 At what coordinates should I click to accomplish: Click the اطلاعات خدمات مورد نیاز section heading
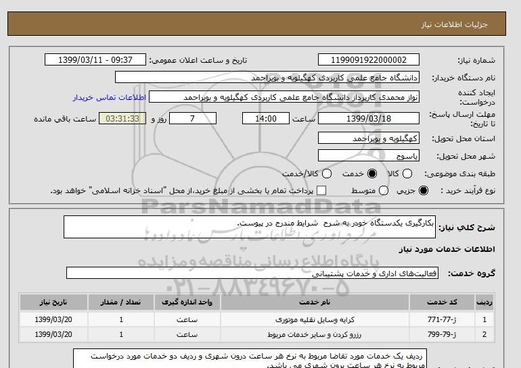point(447,249)
